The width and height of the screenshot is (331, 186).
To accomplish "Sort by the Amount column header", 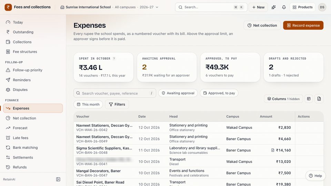I will [266, 116].
